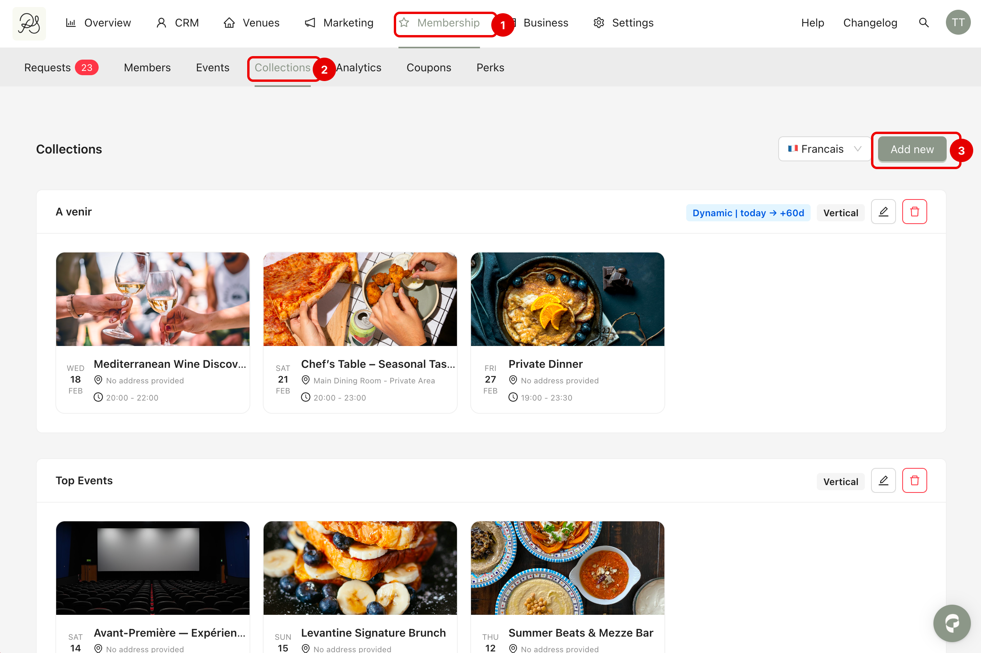Open the Marketing megaphone menu
This screenshot has height=653, width=981.
339,23
